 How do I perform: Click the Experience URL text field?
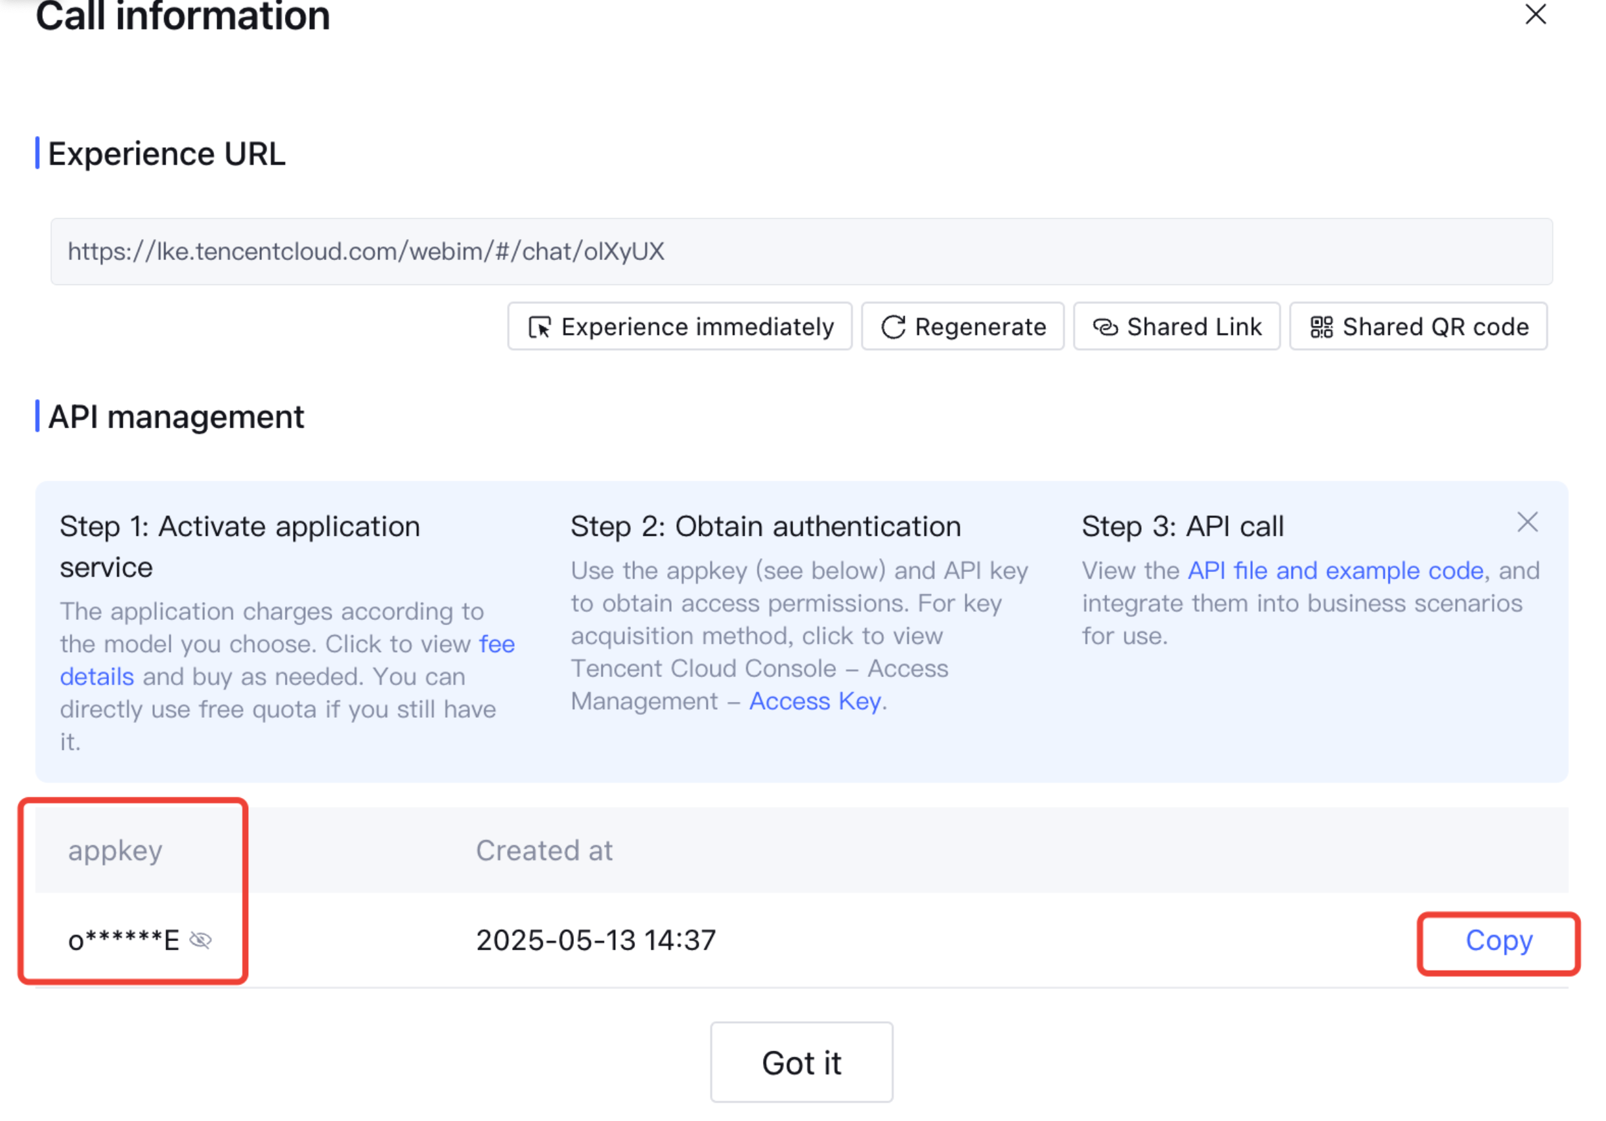801,252
